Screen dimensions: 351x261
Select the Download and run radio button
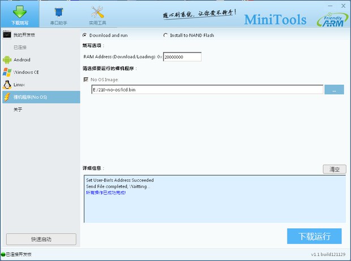click(x=84, y=35)
